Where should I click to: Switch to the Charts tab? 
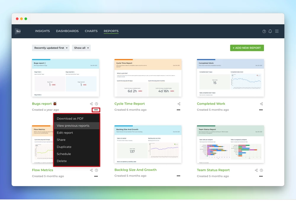point(91,31)
